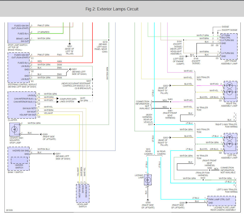The width and height of the screenshot is (244, 216).
Task: Click the 'EXCEPT DODGE' variant label
Action: coord(229,30)
